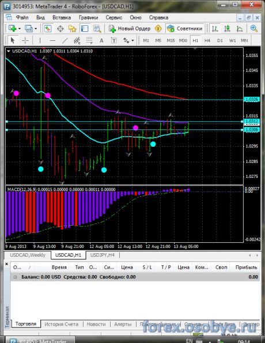265x343 pixels.
Task: Click the EN language indicator in tray
Action: coord(189,341)
